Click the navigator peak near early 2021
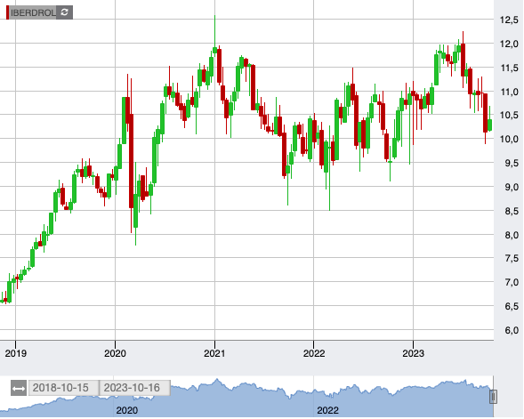This screenshot has width=524, height=419. point(217,381)
